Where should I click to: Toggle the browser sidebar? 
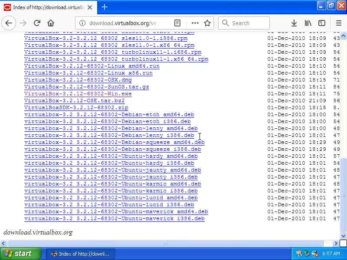tap(321, 23)
